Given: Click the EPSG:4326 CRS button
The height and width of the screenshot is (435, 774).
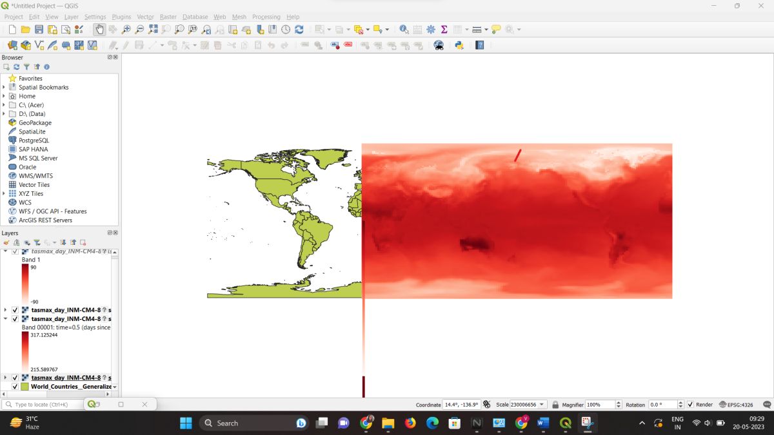Looking at the screenshot, I should coord(736,405).
